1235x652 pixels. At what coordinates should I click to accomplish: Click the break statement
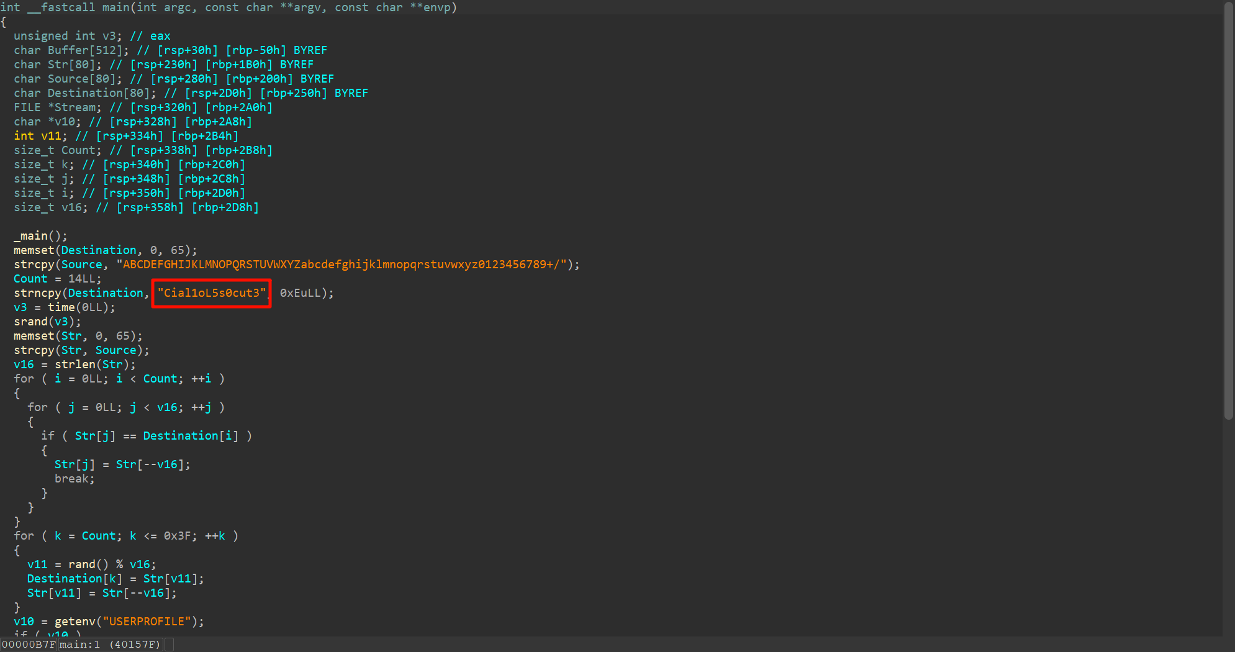[74, 479]
